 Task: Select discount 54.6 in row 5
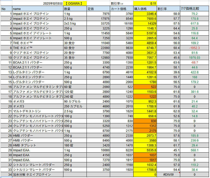(168, 33)
